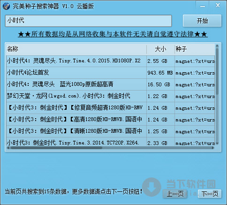
Task: Go to previous page with 上一页
Action: pos(175,194)
